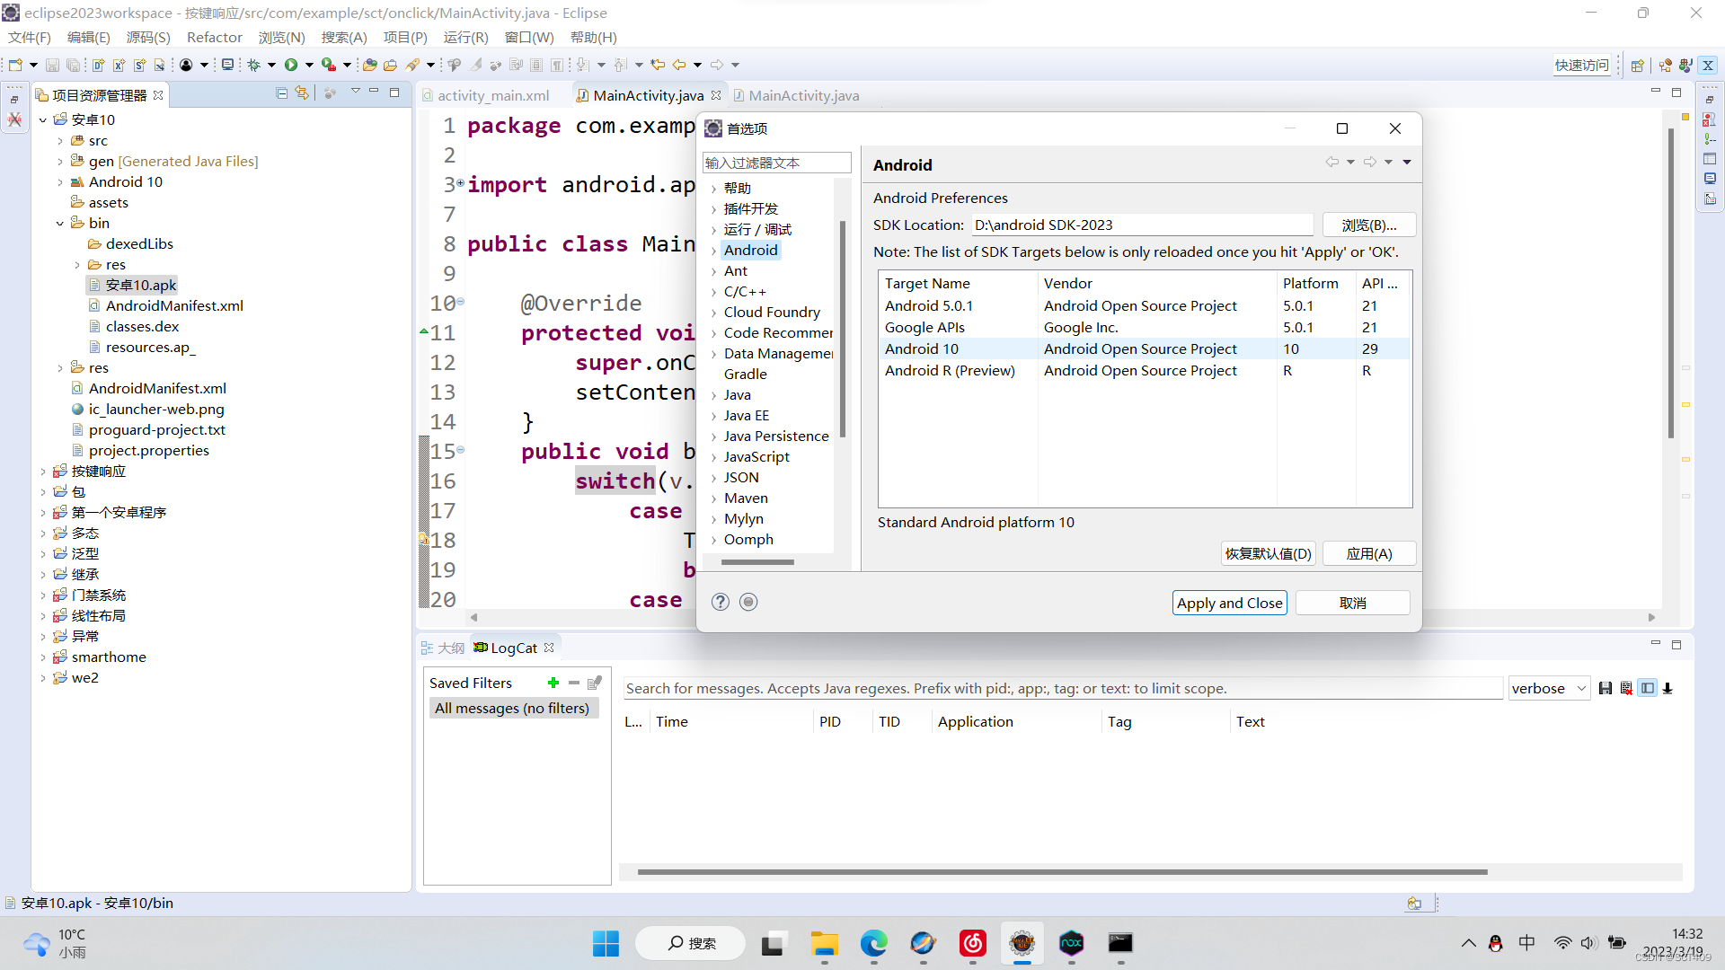Toggle the Chinese IME indicator in tray
This screenshot has height=970, width=1725.
pos(1526,943)
